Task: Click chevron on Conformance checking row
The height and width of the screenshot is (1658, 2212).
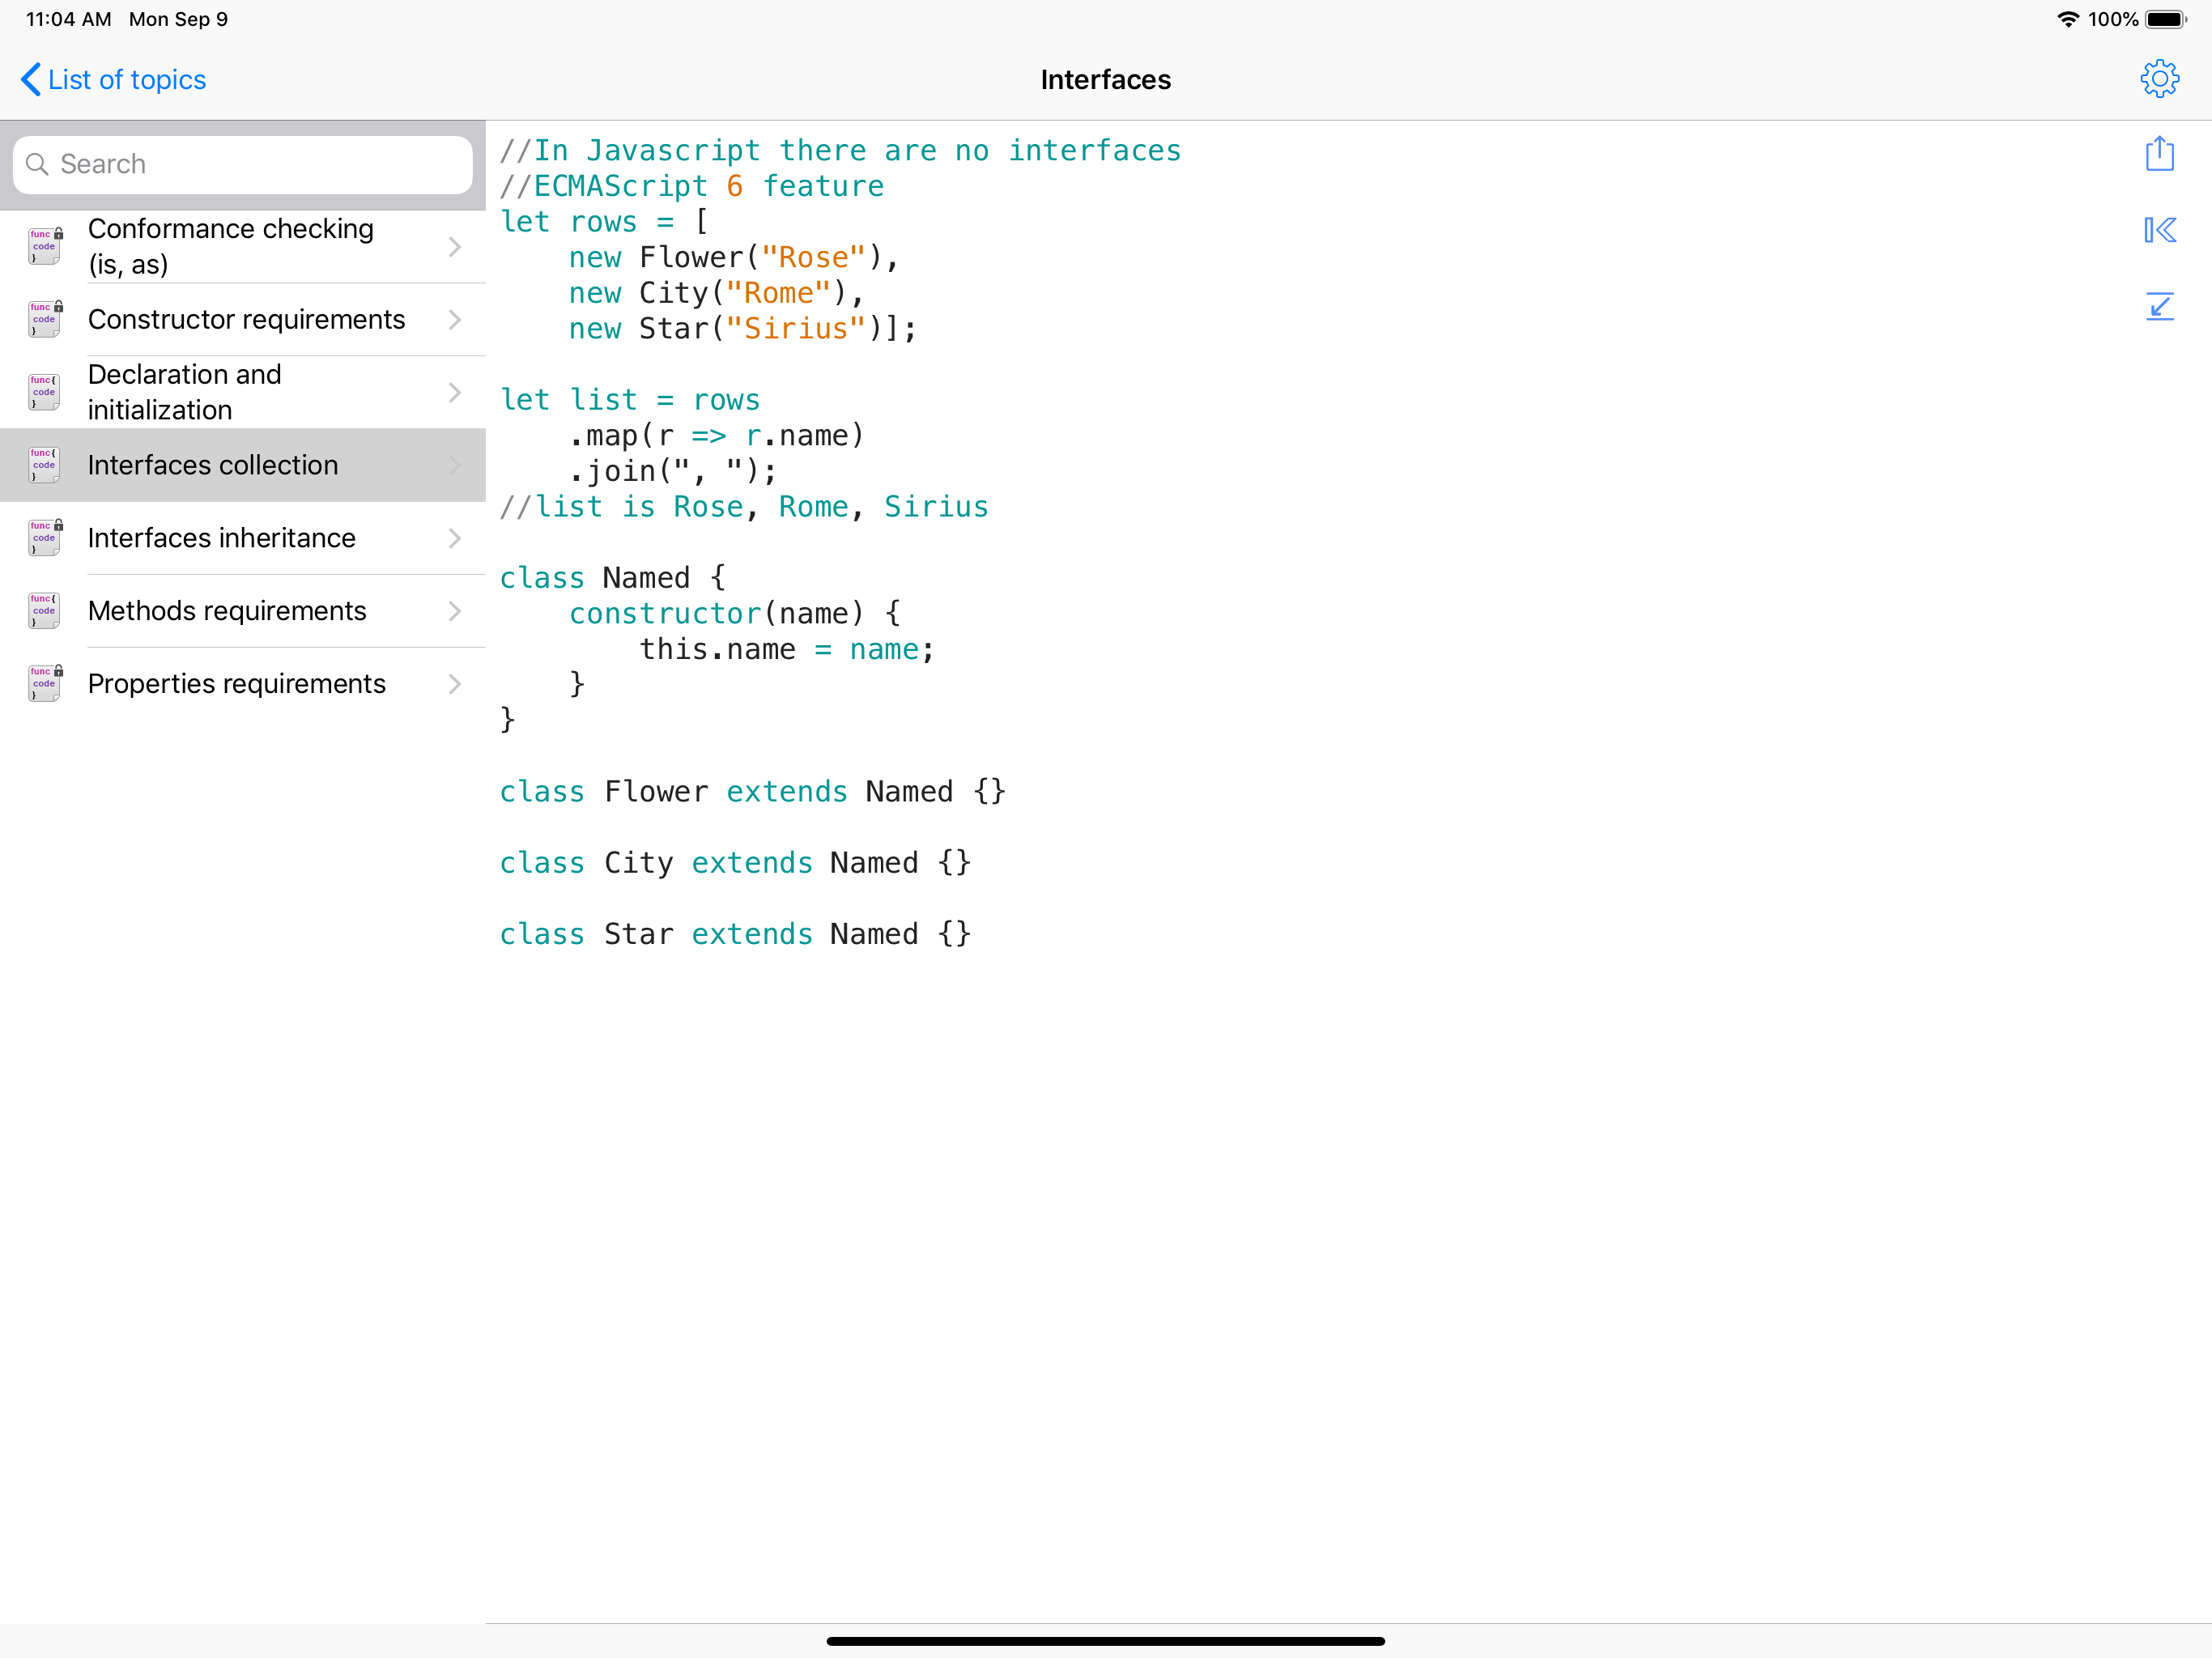Action: point(455,246)
